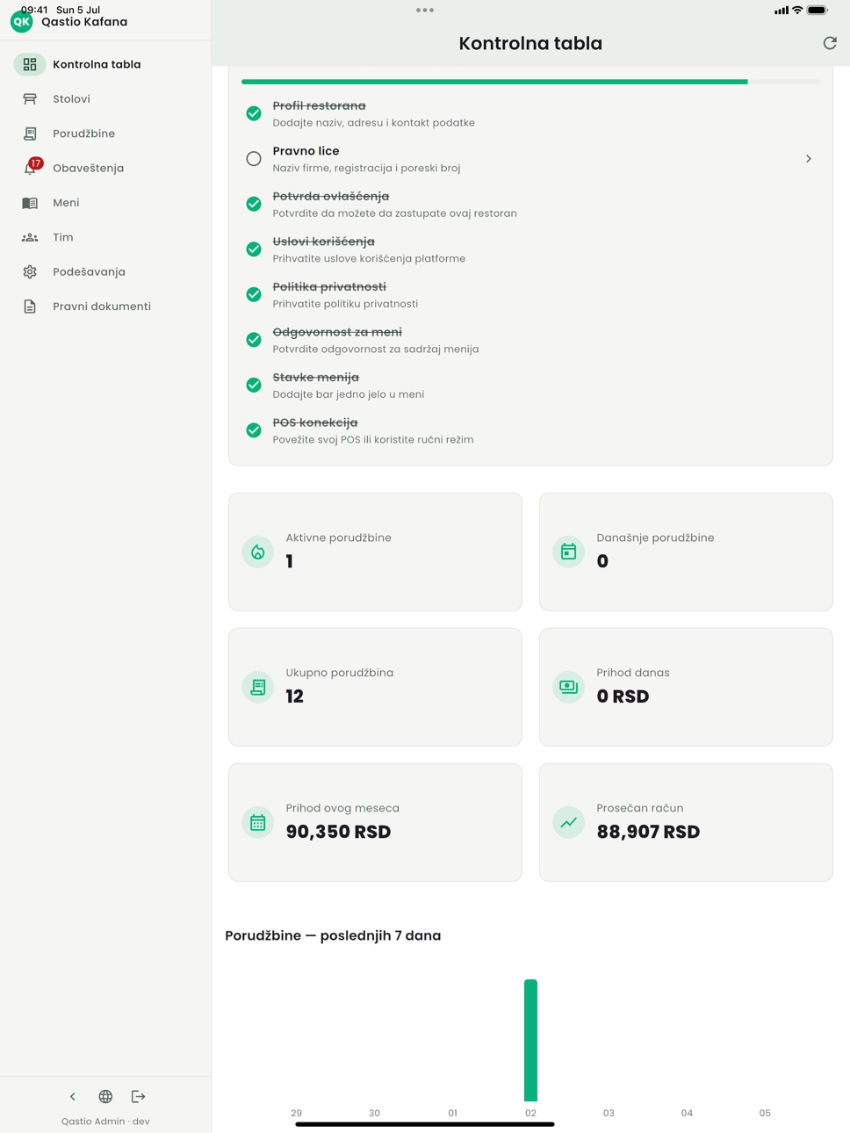This screenshot has width=850, height=1133.
Task: Click the calendar icon on Prihod ovog meseca
Action: [x=258, y=822]
